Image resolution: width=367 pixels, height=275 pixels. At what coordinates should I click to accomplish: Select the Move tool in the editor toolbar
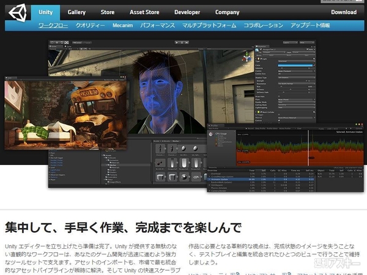(x=57, y=43)
